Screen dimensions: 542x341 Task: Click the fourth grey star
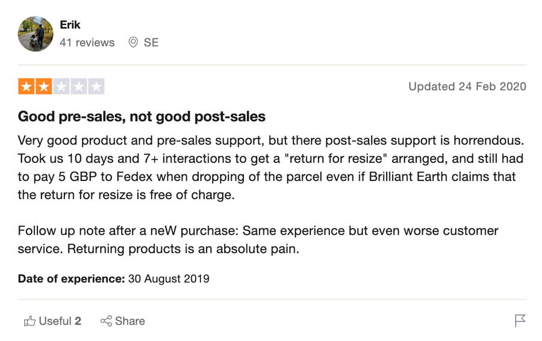79,86
